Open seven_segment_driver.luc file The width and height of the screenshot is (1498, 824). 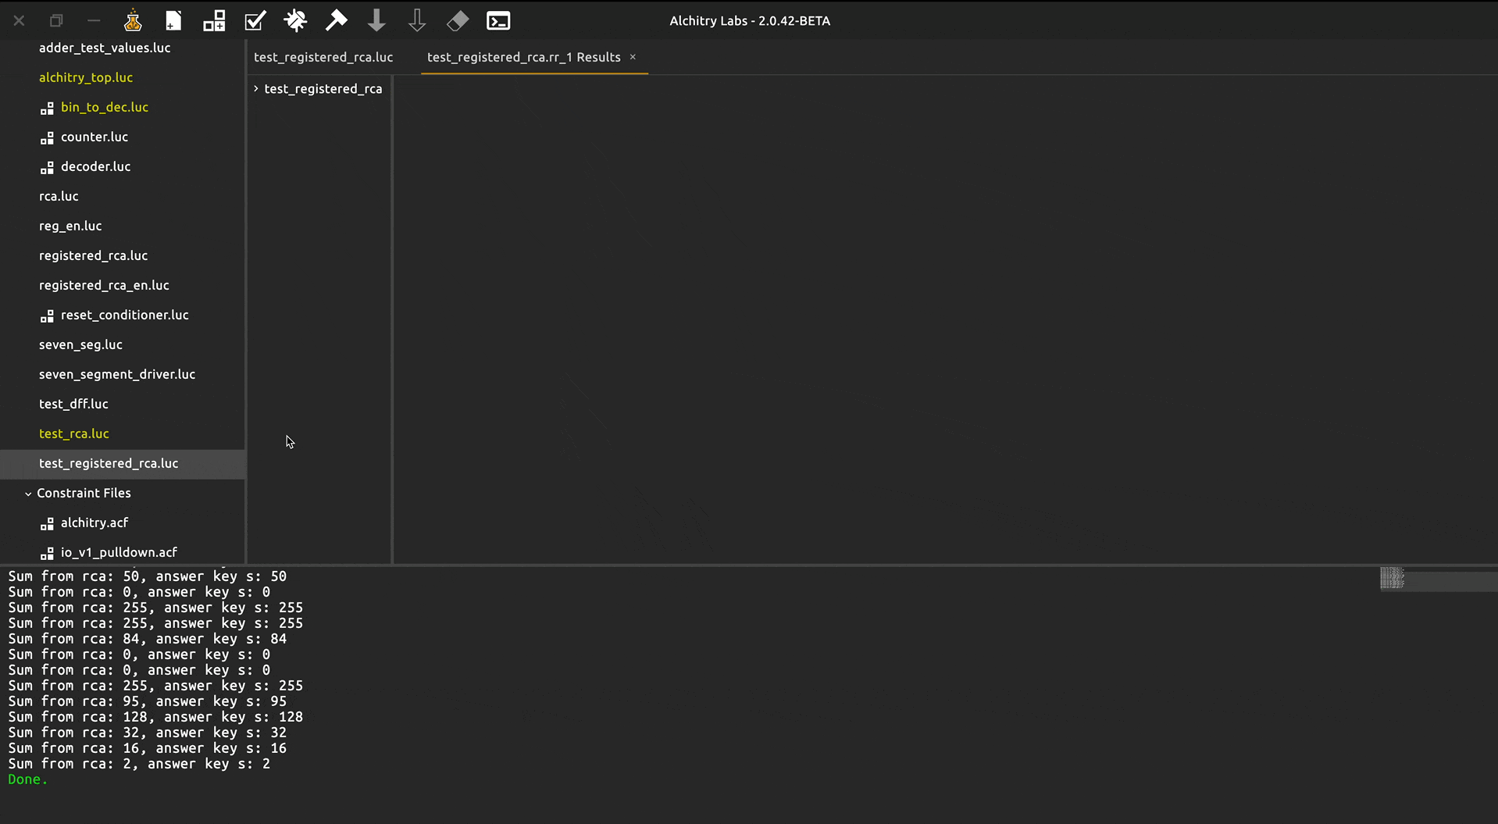click(x=117, y=374)
